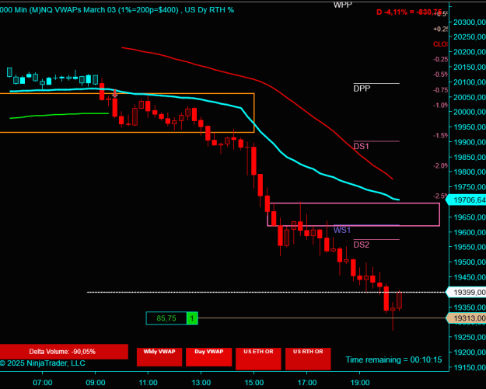Click the D -4,11% = -830,75 readout

click(x=409, y=12)
